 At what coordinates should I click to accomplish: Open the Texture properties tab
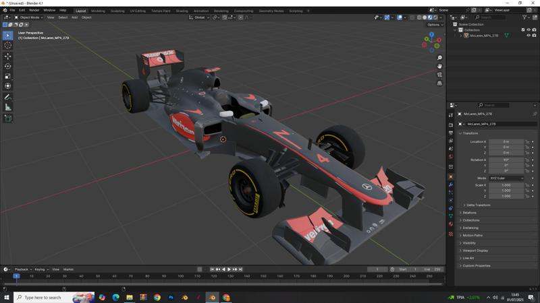point(451,234)
